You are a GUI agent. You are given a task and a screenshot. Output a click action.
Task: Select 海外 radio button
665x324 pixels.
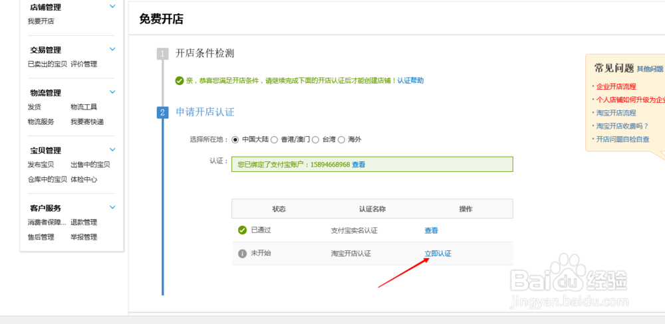[x=341, y=139]
